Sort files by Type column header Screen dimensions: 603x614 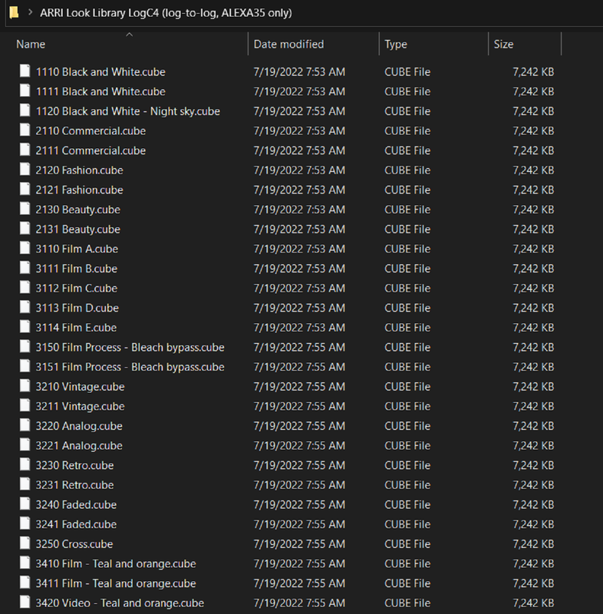pyautogui.click(x=396, y=45)
